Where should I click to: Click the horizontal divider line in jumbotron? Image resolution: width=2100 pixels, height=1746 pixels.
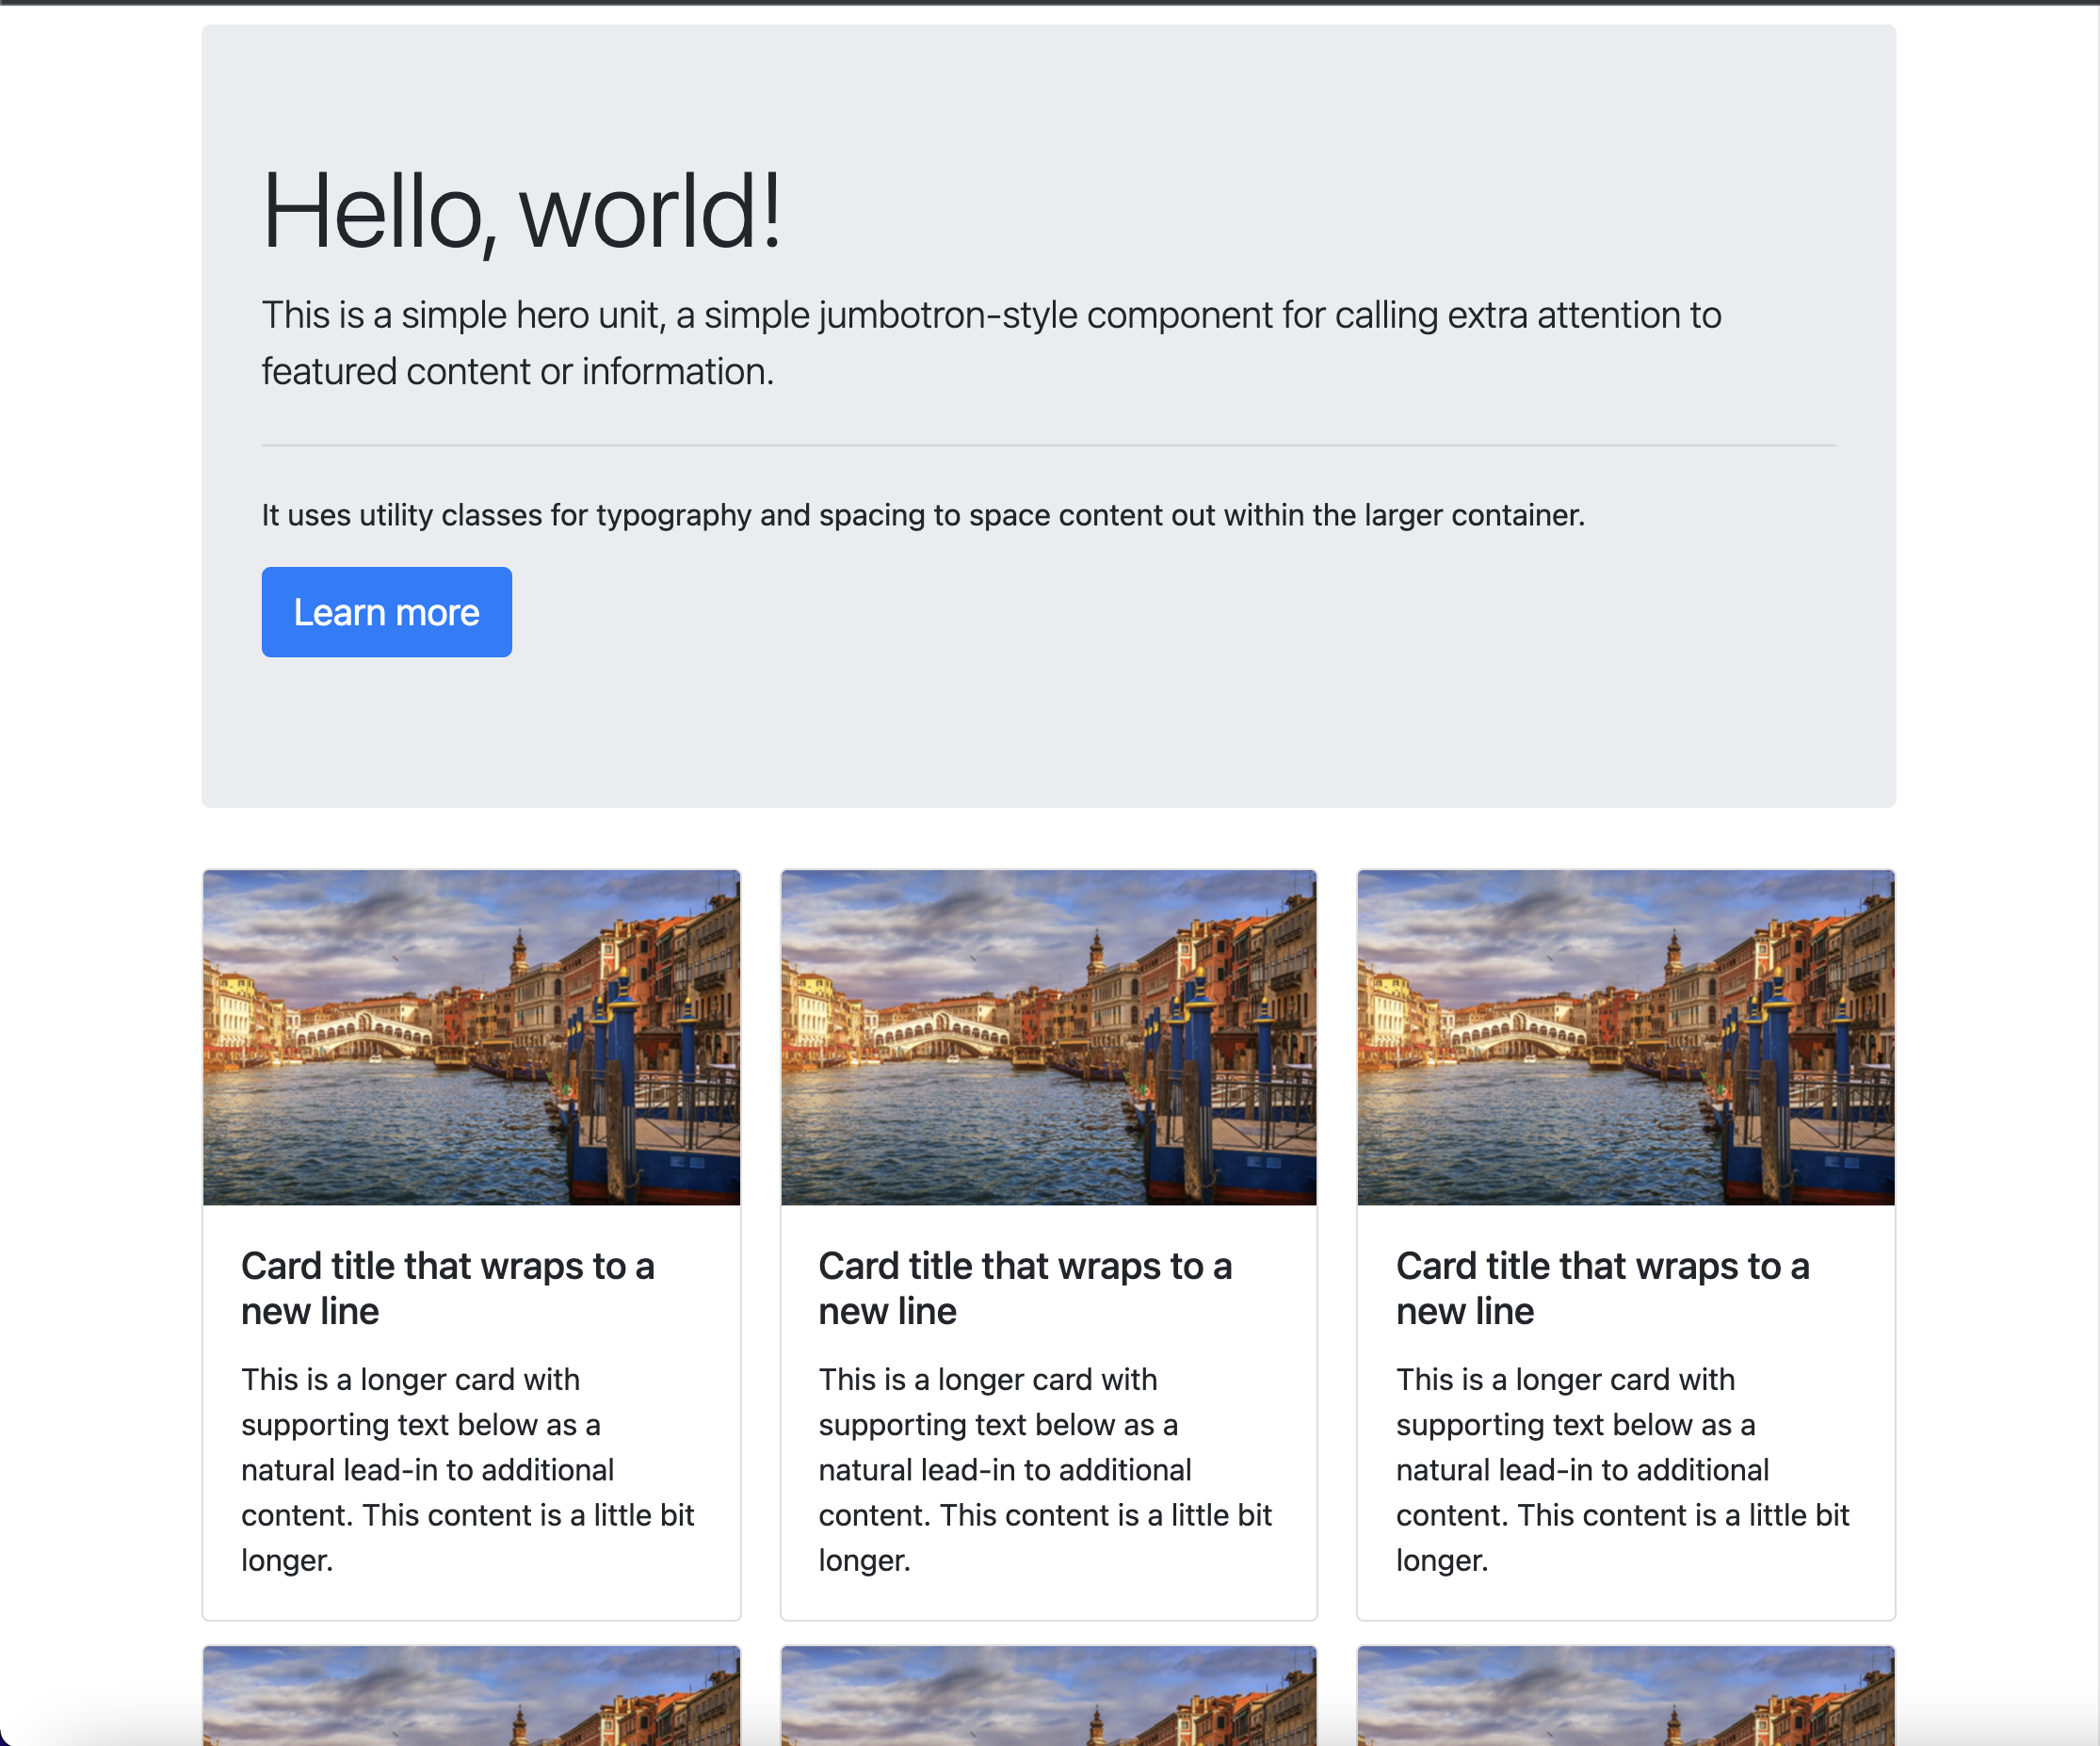tap(1047, 445)
